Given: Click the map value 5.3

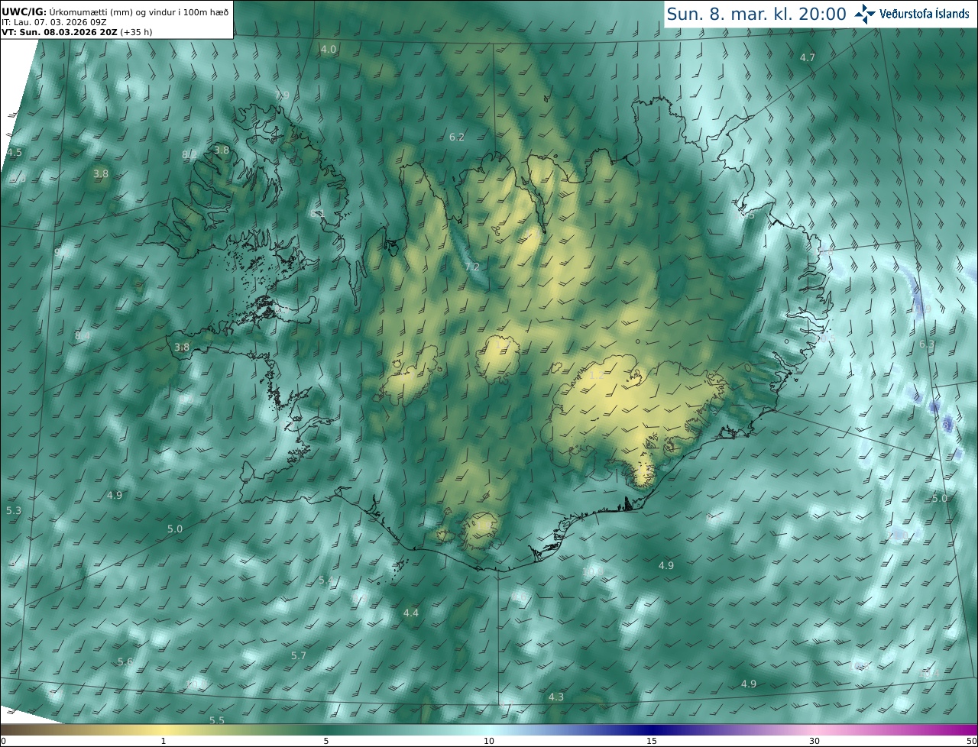Looking at the screenshot, I should [x=14, y=510].
